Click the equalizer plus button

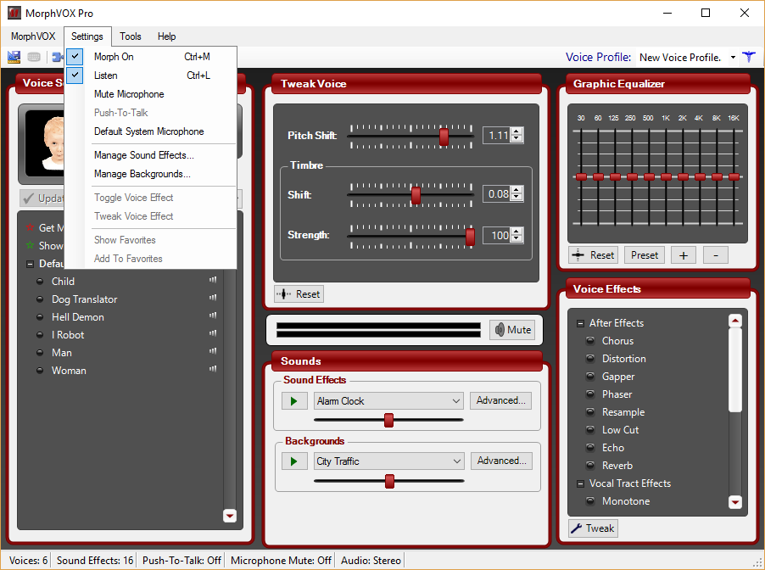[684, 255]
